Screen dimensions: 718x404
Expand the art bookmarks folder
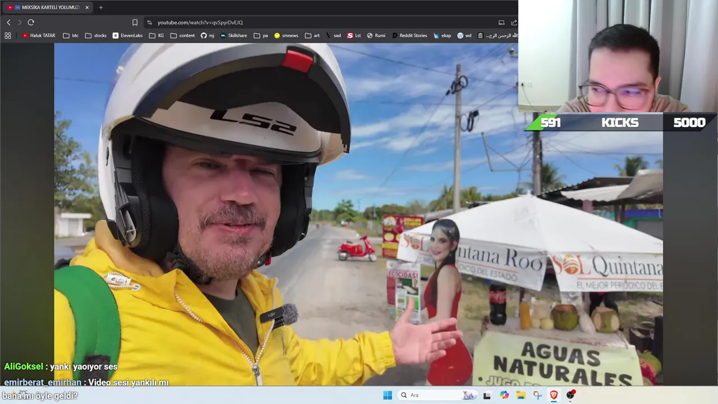coord(312,35)
